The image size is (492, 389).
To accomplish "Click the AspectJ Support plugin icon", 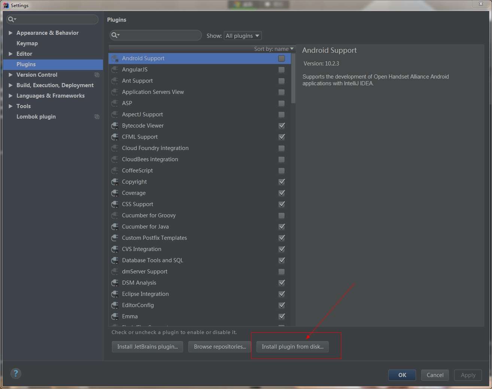I will (115, 114).
